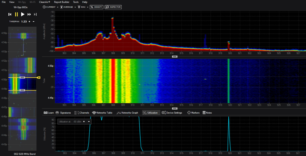
Task: Open the Markers tab
Action: coord(193,113)
